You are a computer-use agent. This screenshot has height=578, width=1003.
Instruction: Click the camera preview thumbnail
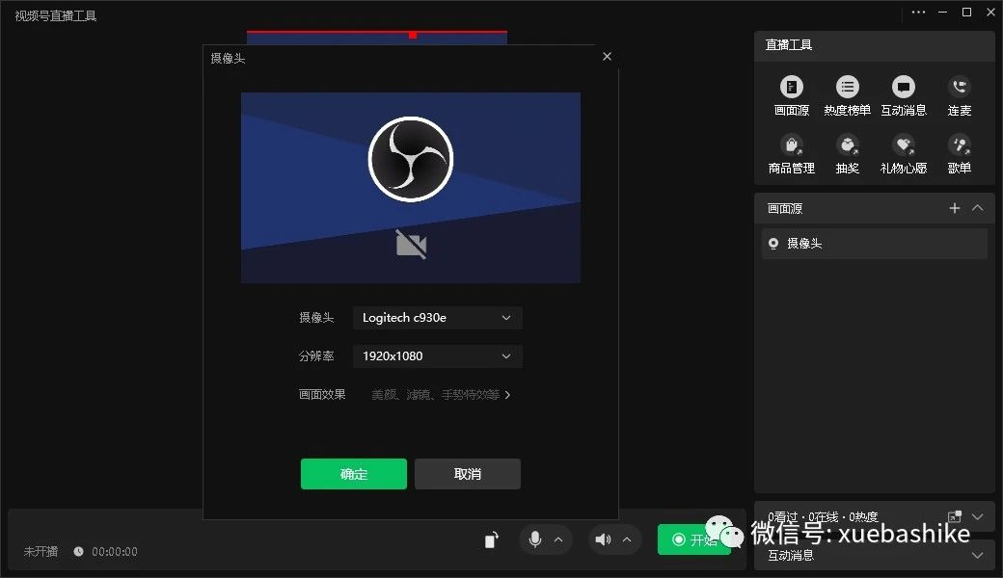[411, 188]
